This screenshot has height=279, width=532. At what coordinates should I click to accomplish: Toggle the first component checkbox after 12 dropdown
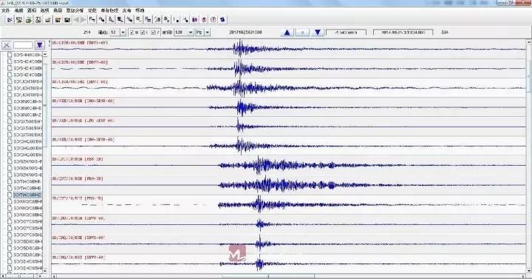click(132, 33)
